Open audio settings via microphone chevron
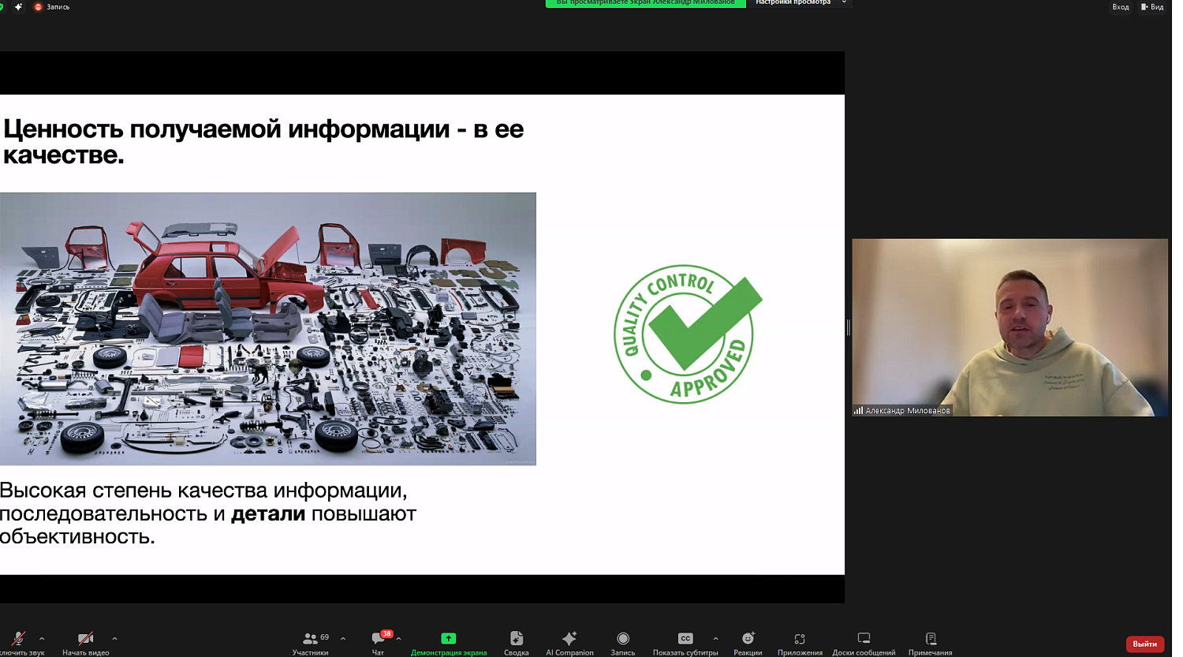Viewport: 1183px width, 657px height. pos(41,639)
